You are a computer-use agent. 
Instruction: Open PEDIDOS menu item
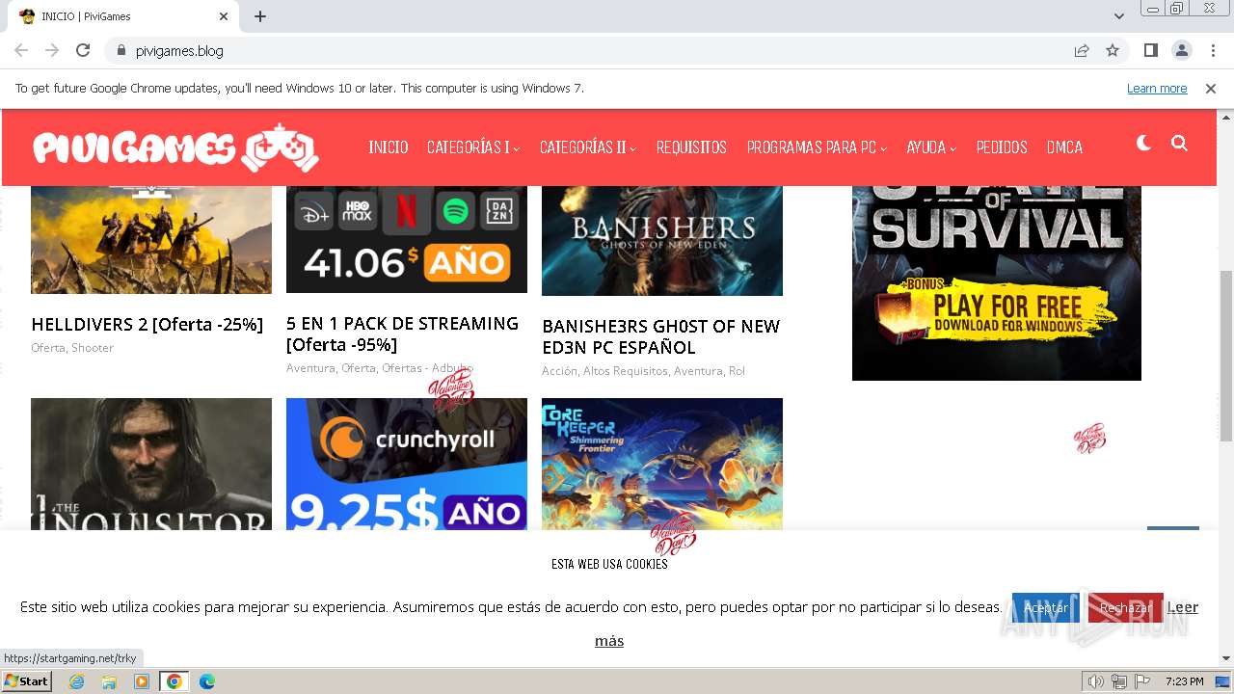[x=1002, y=147]
